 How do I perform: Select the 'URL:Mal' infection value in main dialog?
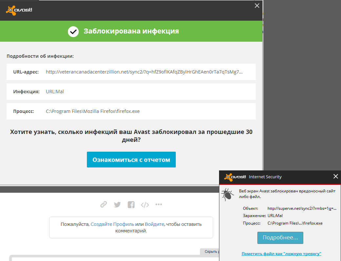pos(55,92)
